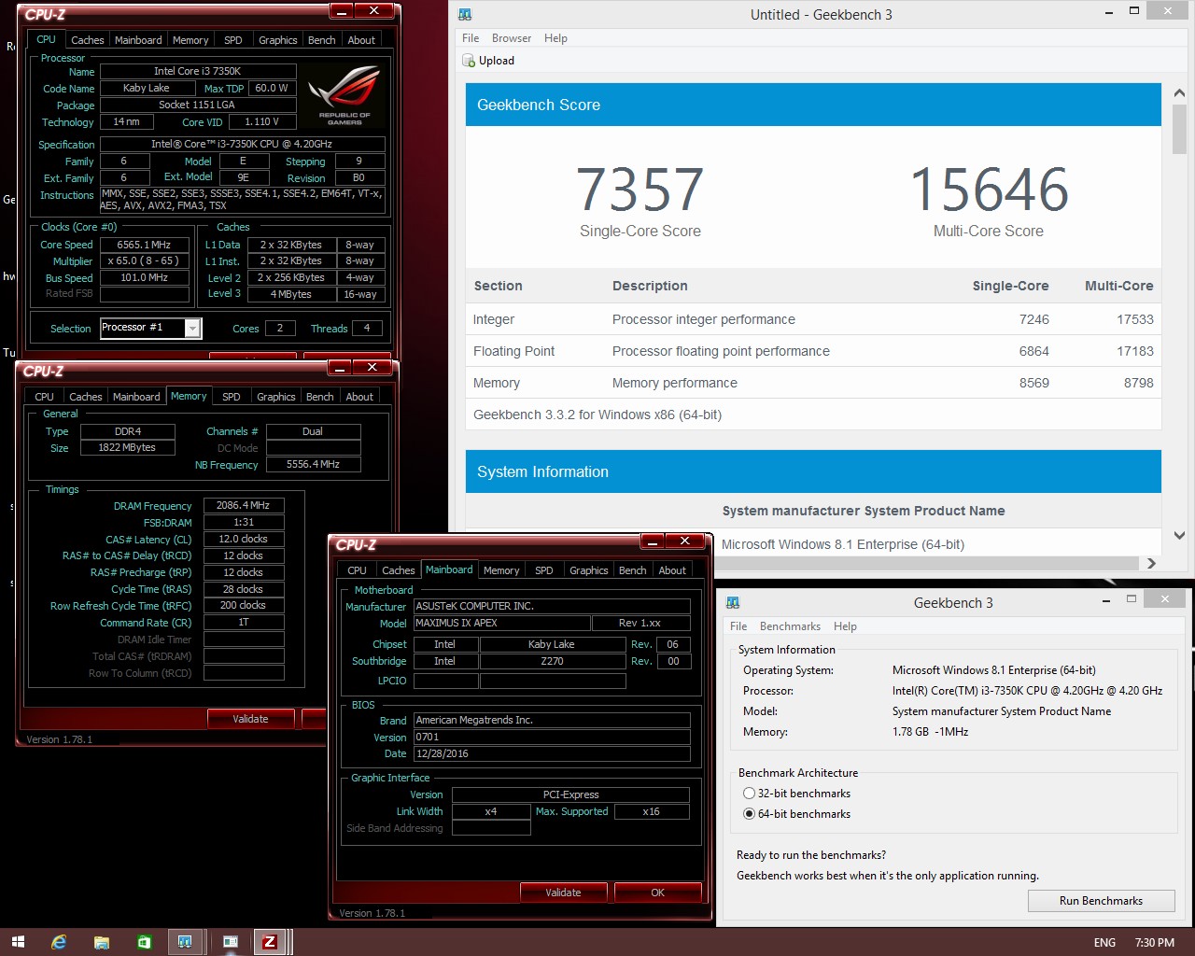Click the Z270 southbridge field
The height and width of the screenshot is (956, 1195).
(552, 661)
